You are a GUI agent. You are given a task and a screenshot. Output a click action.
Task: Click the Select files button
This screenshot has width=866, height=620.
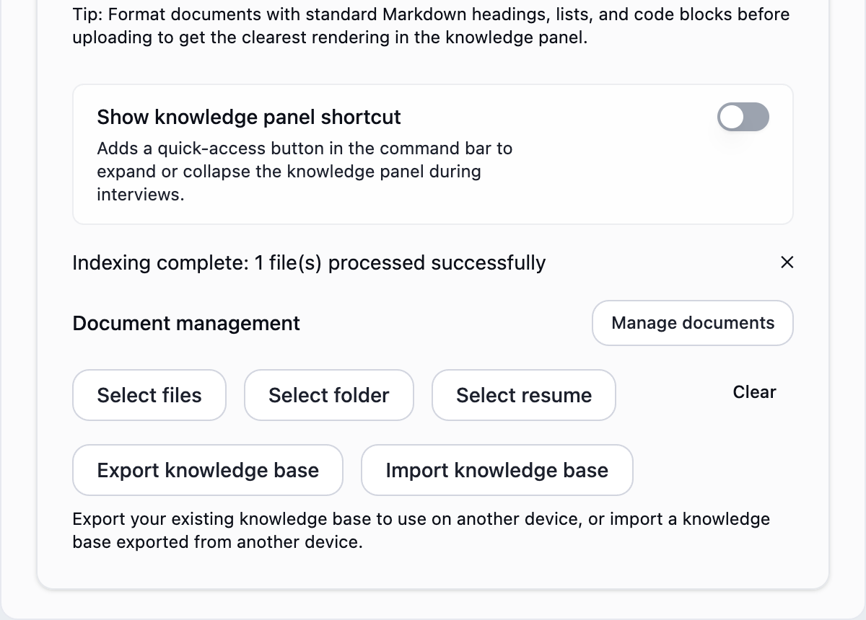(x=149, y=395)
